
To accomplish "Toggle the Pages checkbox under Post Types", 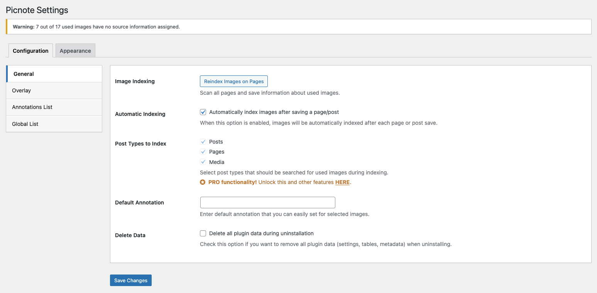I will click(x=203, y=151).
